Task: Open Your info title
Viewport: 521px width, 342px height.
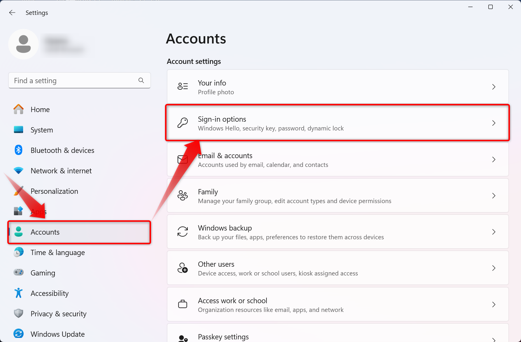Action: [x=212, y=83]
